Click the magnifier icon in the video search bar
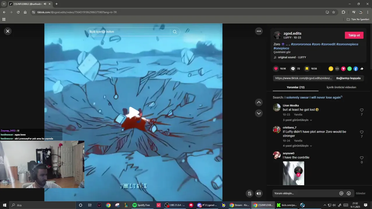 [175, 32]
